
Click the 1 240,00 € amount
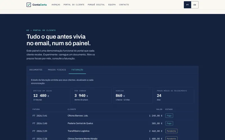tap(156, 116)
